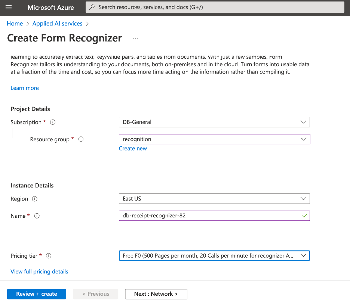The height and width of the screenshot is (304, 350).
Task: Click the Pricing tier field label
Action: pos(24,256)
